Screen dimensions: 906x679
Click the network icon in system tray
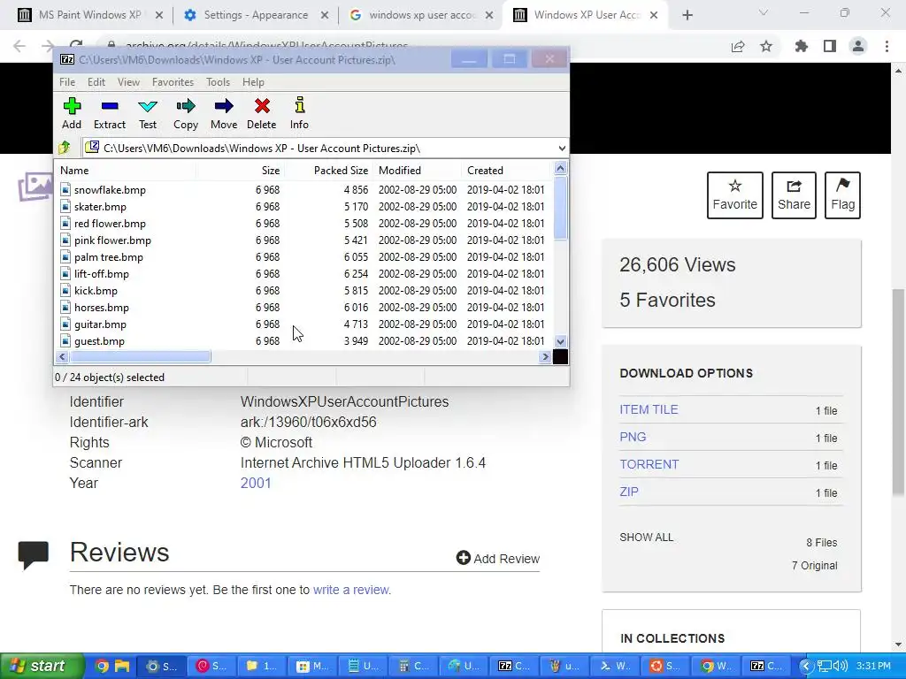coord(825,666)
